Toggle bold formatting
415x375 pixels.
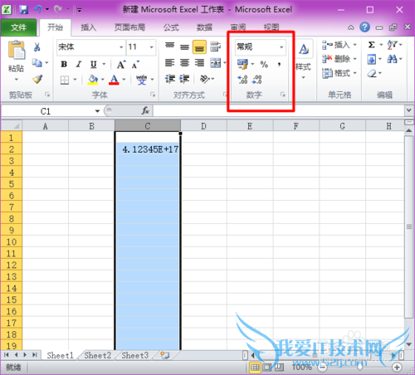[x=64, y=65]
